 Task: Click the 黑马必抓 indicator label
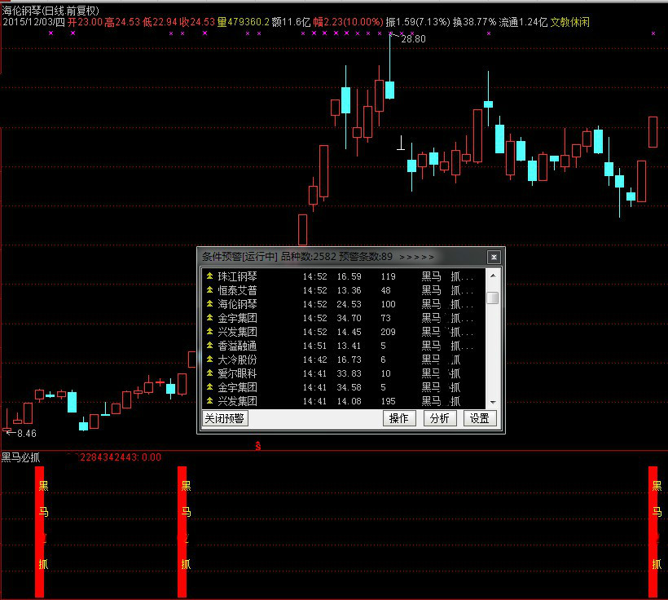pyautogui.click(x=20, y=457)
